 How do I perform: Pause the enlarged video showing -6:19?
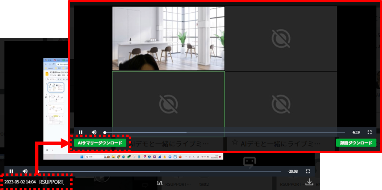pos(81,132)
